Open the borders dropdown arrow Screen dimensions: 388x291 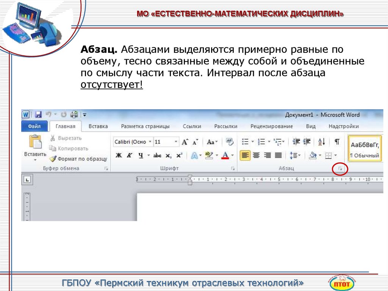(x=336, y=156)
